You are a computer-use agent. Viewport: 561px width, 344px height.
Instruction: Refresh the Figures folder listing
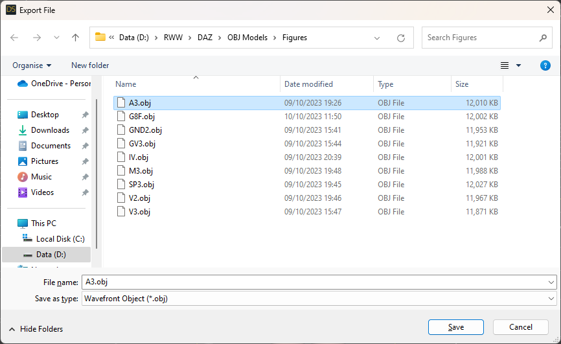click(401, 38)
